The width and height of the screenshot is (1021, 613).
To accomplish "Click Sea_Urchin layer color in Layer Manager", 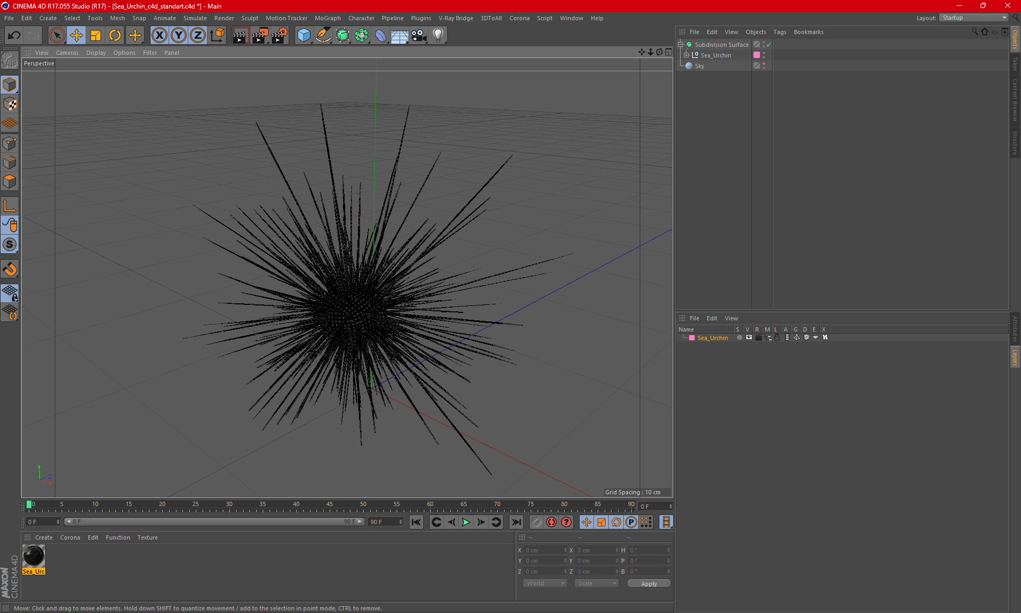I will coord(692,338).
